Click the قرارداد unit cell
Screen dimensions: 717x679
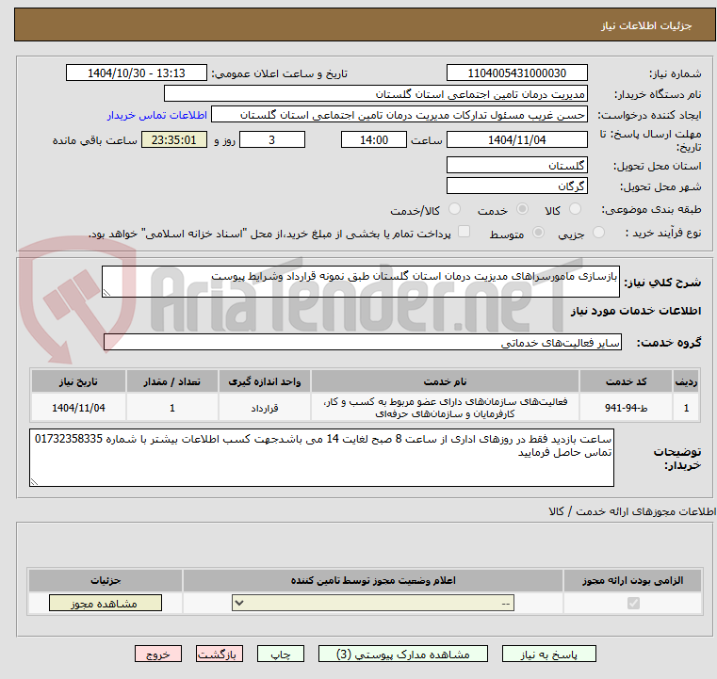(265, 408)
